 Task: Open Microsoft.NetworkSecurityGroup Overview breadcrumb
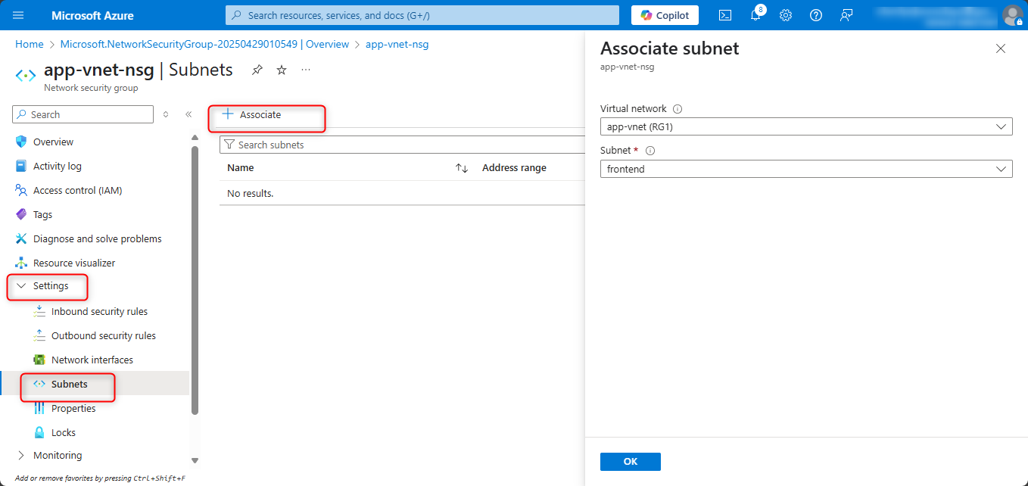[x=204, y=45]
